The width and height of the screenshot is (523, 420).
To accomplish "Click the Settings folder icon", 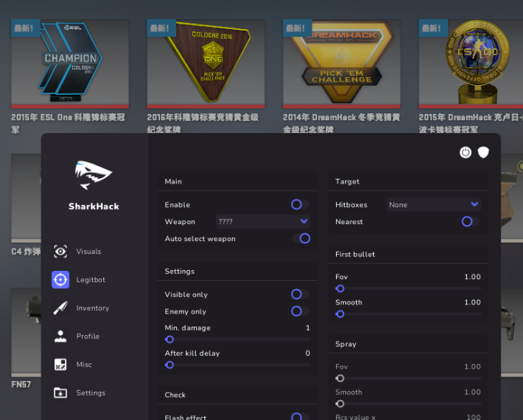I will pos(60,392).
